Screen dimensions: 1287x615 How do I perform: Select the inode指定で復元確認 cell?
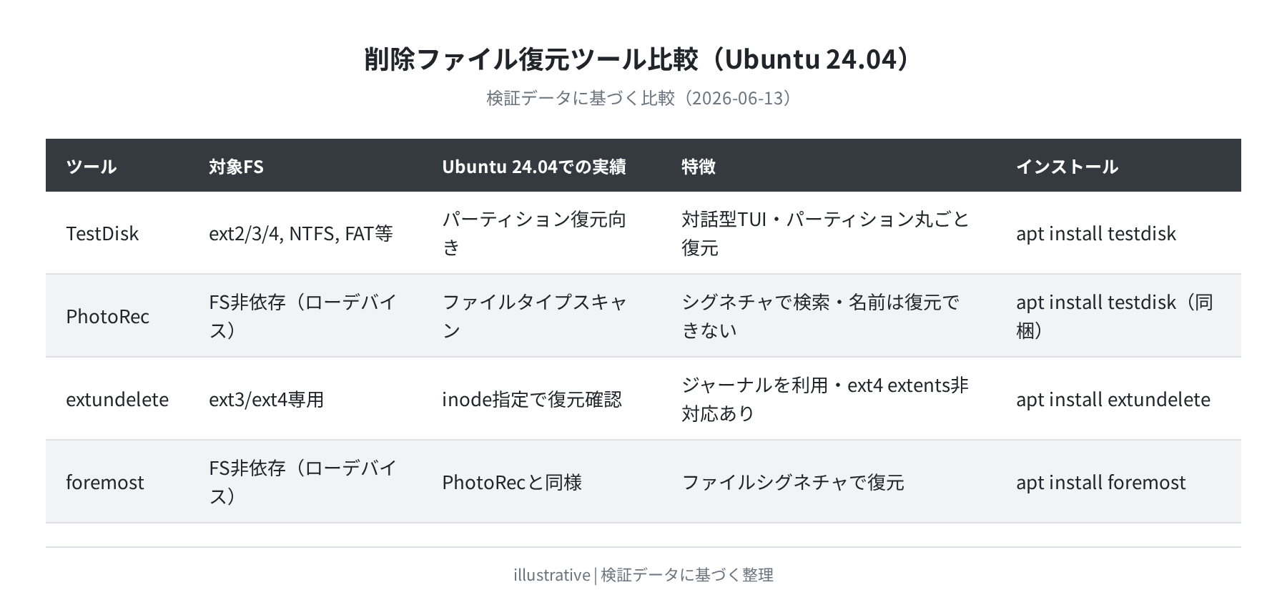coord(532,400)
